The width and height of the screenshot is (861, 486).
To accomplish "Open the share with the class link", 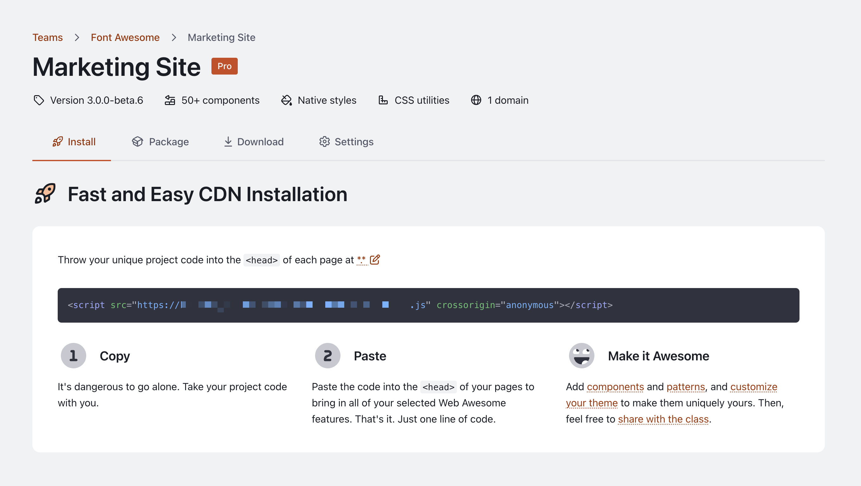I will click(x=663, y=419).
